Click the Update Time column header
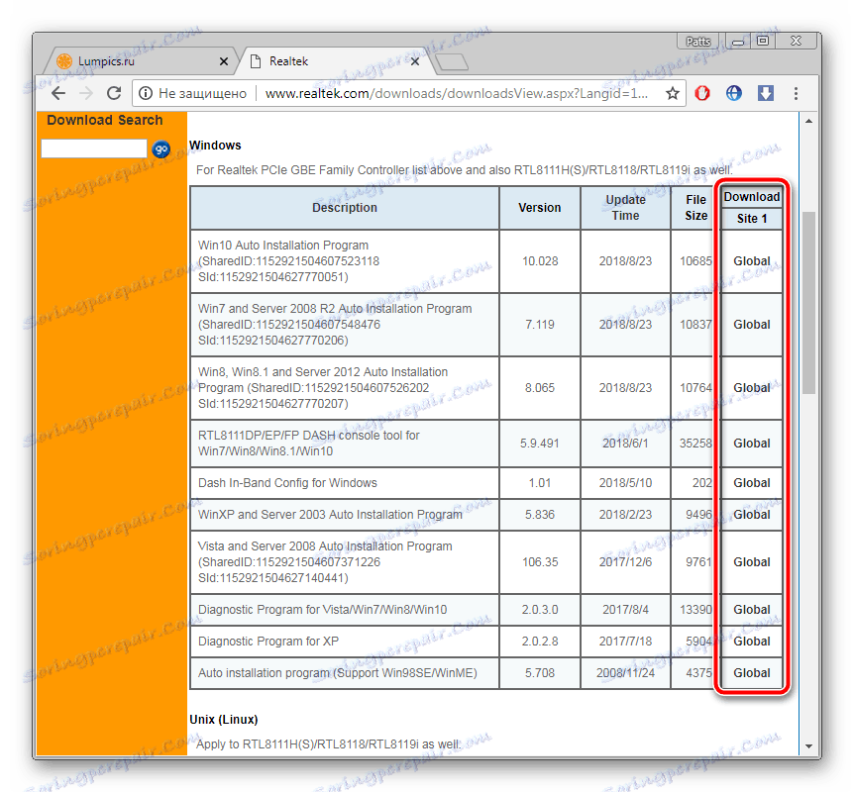 (625, 208)
